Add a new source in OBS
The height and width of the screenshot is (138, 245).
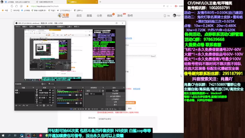coord(37,105)
